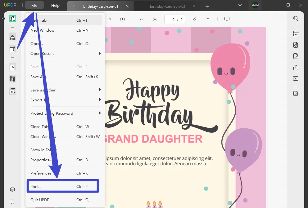Viewport: 308px width, 208px height.
Task: Open the zoom level dropdown
Action: click(110, 19)
